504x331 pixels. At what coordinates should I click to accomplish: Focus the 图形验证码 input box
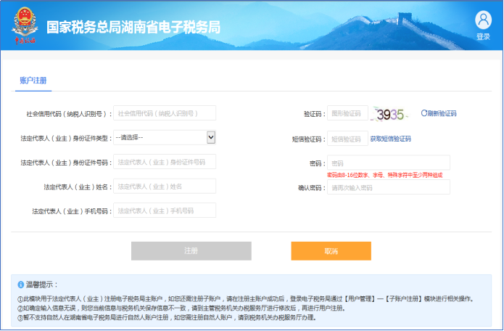pyautogui.click(x=347, y=113)
